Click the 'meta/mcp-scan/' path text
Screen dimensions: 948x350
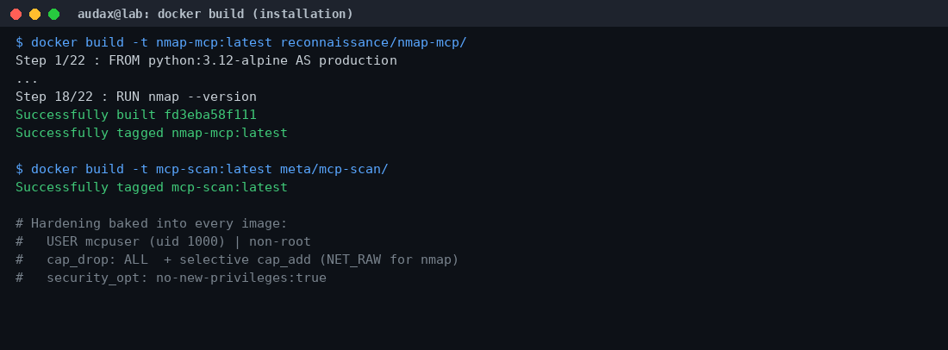(x=334, y=169)
